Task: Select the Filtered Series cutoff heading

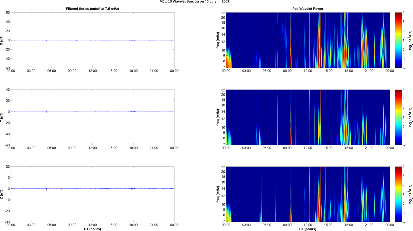Action: click(x=92, y=9)
